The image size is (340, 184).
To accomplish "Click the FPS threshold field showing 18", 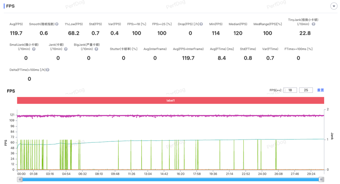I will coord(290,90).
